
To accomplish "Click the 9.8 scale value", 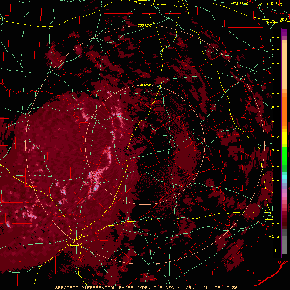I will (275, 36).
